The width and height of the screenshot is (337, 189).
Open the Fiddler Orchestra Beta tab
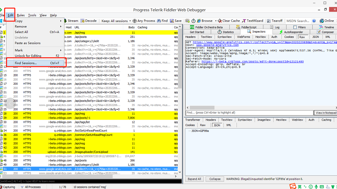[206, 27]
